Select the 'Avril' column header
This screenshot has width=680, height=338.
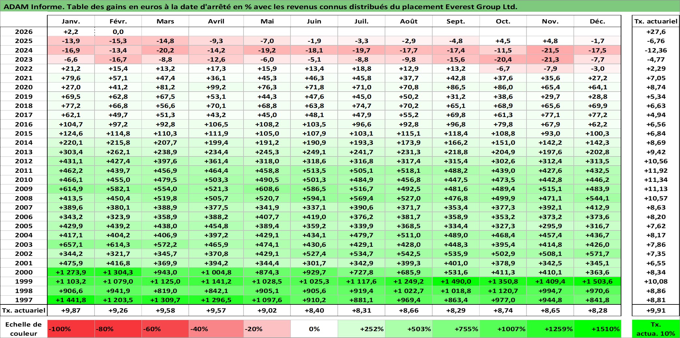(216, 21)
